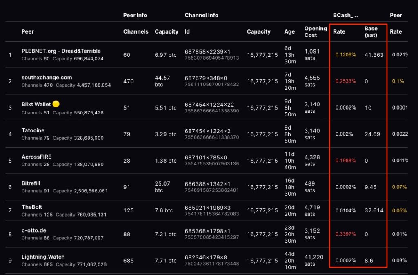The image size is (418, 275).
Task: Click the red 0.3397% rate
Action: (x=345, y=234)
